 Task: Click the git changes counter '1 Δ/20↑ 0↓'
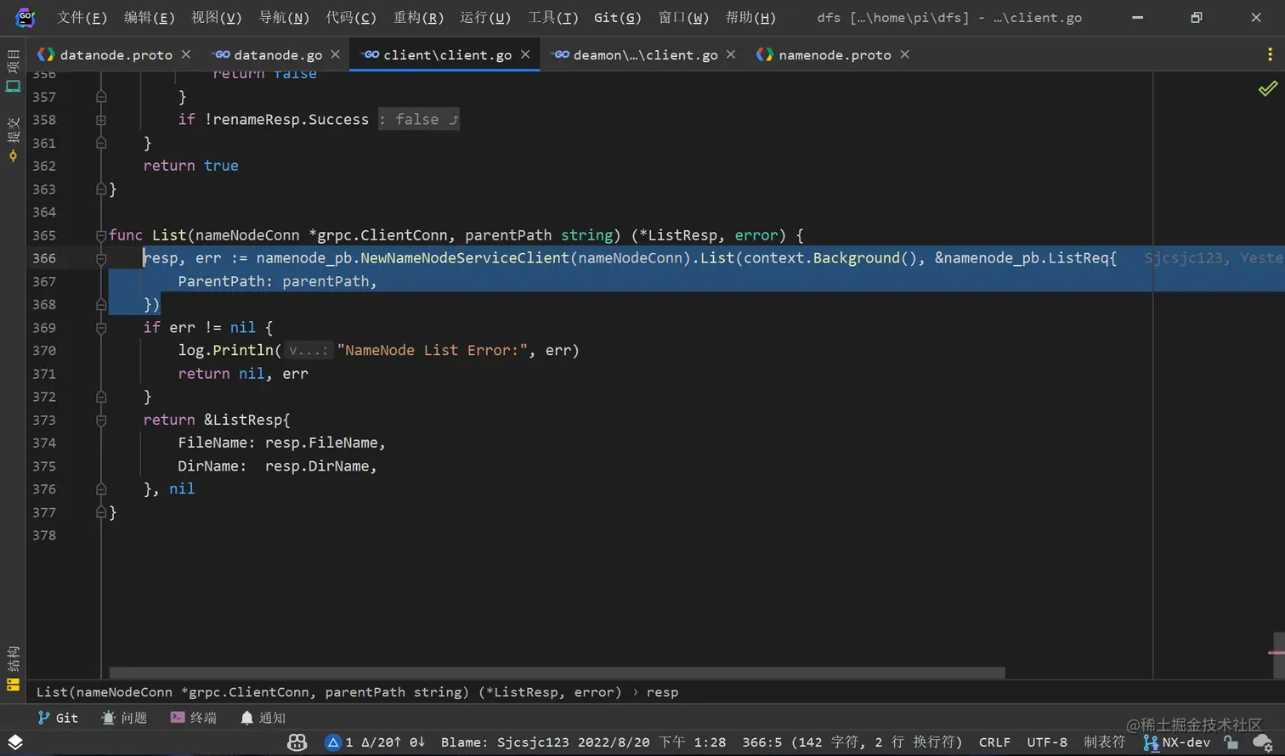(x=384, y=742)
